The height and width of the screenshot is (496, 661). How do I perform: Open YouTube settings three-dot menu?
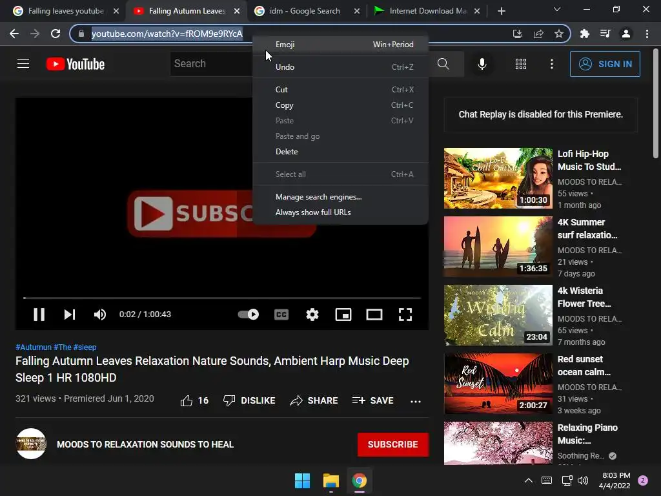tap(551, 64)
